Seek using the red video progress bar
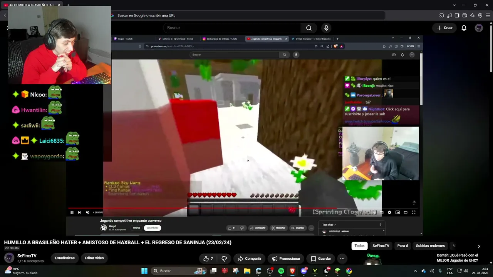 click(x=245, y=208)
